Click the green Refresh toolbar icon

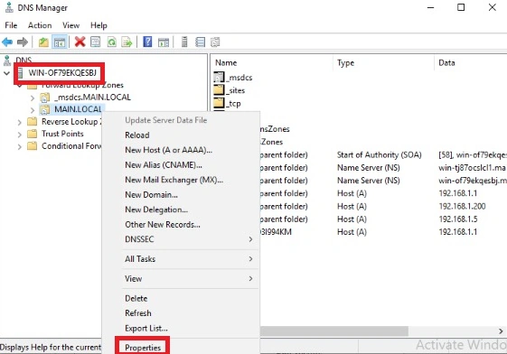[111, 42]
